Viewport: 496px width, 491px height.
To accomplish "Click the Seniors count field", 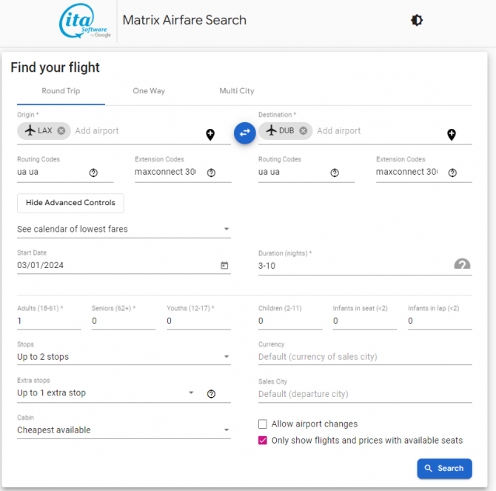I will [x=124, y=321].
